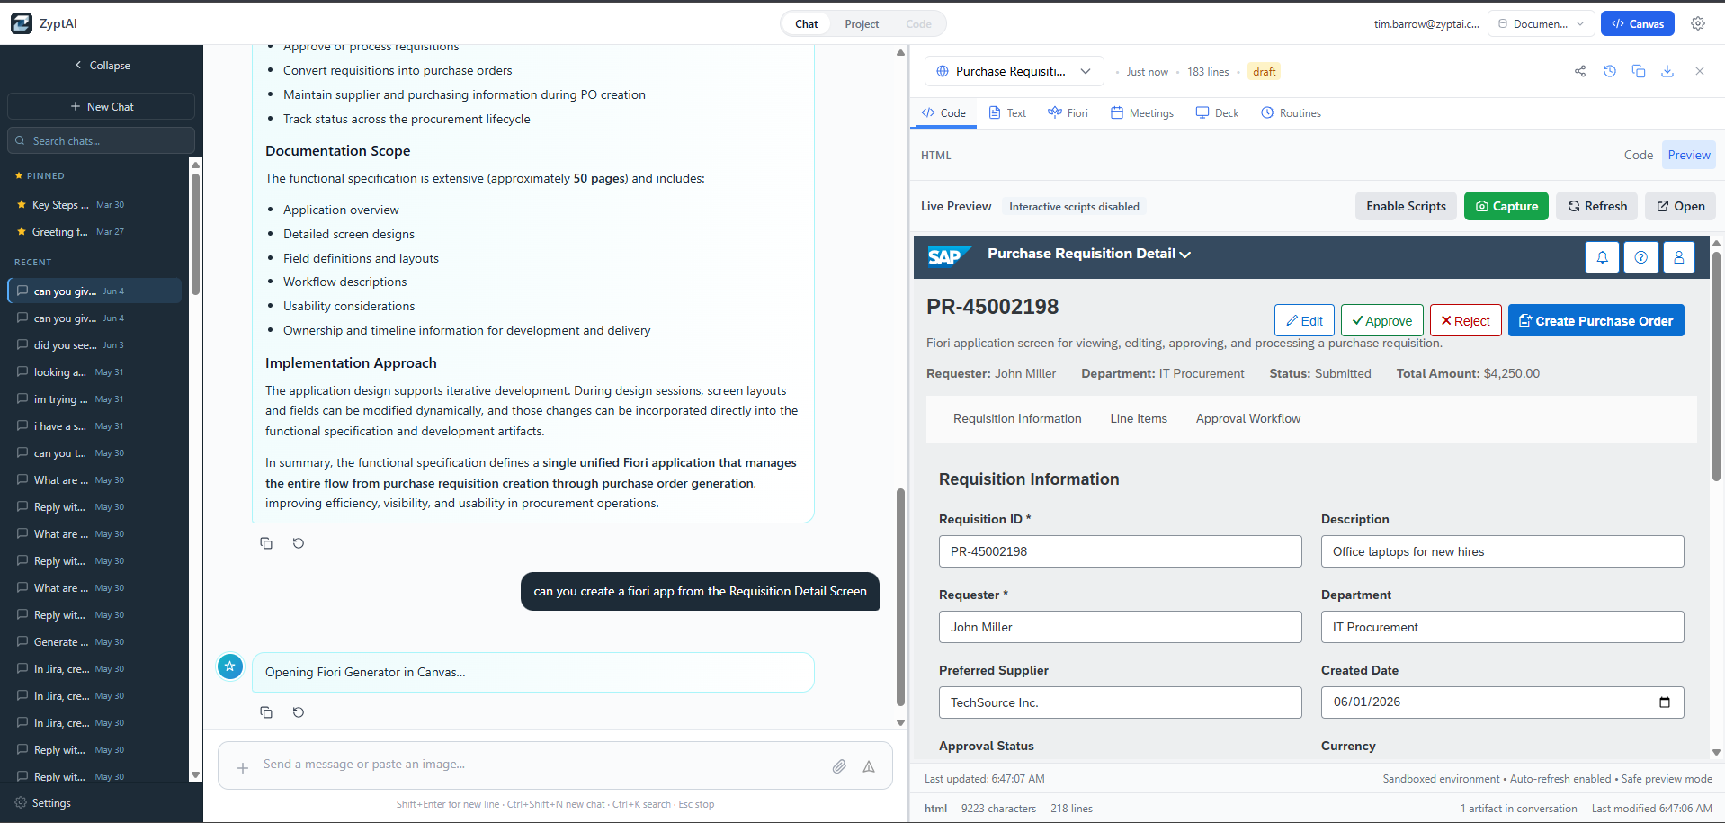Reject the purchase requisition
Image resolution: width=1725 pixels, height=823 pixels.
[x=1466, y=320]
